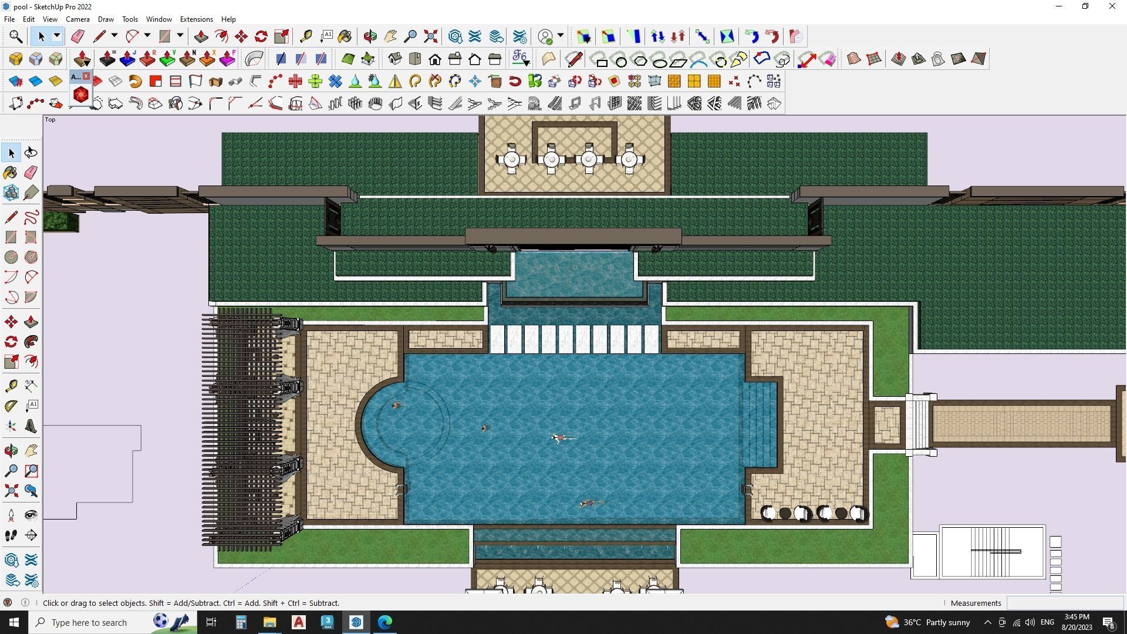Click the Look Around eye icon
Screen dimensions: 1127x634
(x=31, y=515)
